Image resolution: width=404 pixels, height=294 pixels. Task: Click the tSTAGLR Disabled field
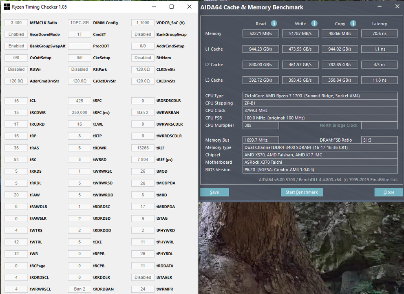(143, 277)
